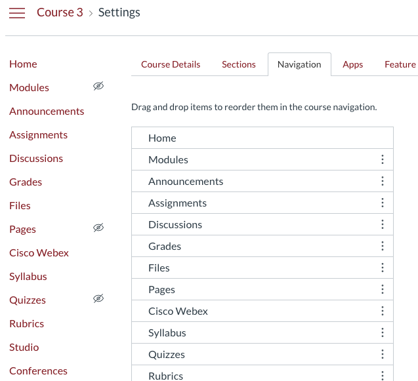Click the hidden eye icon beside Quizzes
Screen dimensions: 418x381
pos(98,299)
